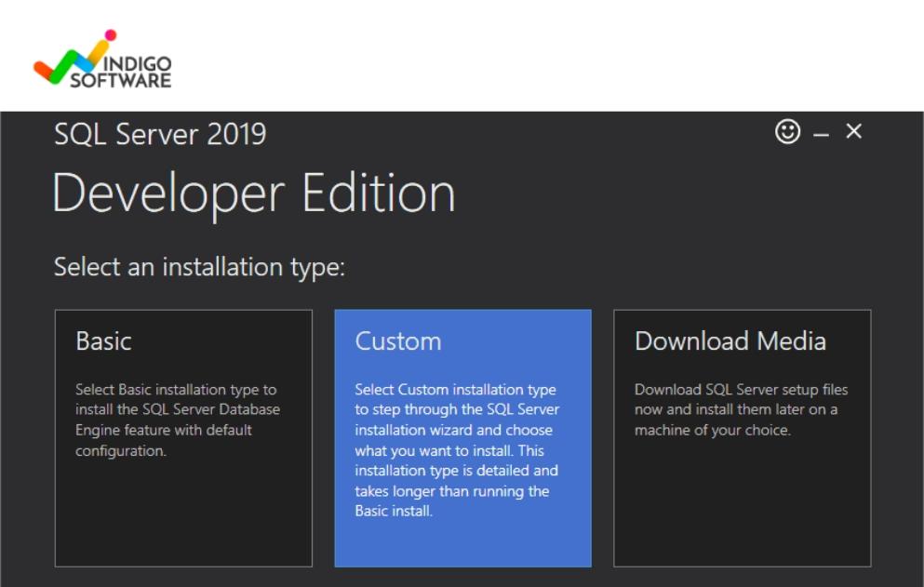Pick the Download Media option card
The height and width of the screenshot is (587, 924).
click(x=742, y=438)
